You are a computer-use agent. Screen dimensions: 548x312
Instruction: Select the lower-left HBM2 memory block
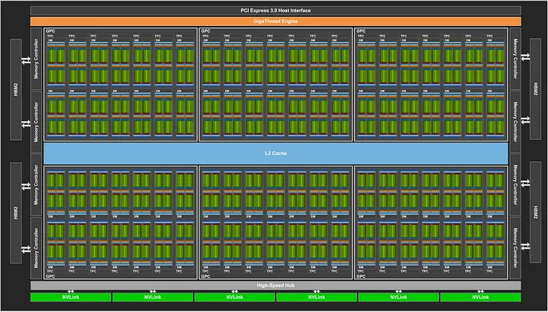[16, 213]
